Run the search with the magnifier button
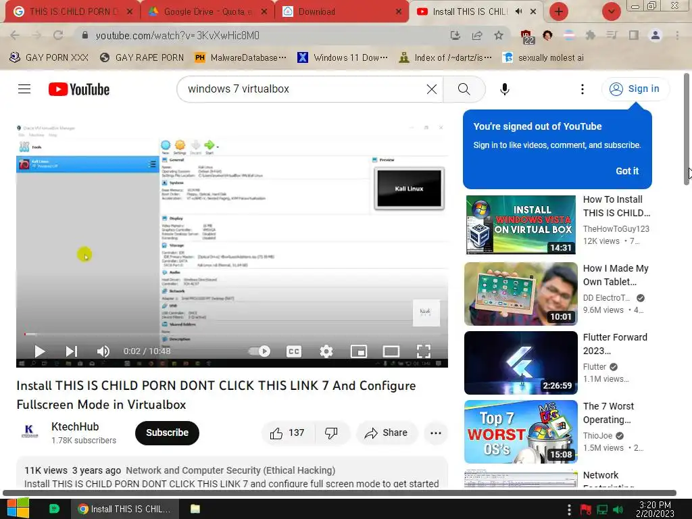Screen dimensions: 692x519 point(464,89)
